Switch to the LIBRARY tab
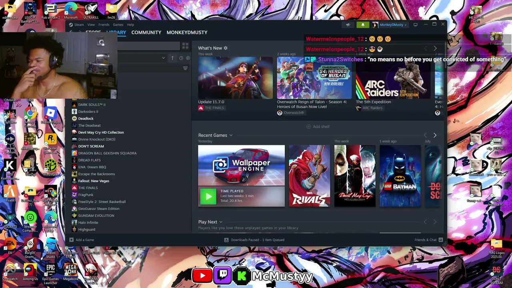Image resolution: width=512 pixels, height=288 pixels. [116, 32]
